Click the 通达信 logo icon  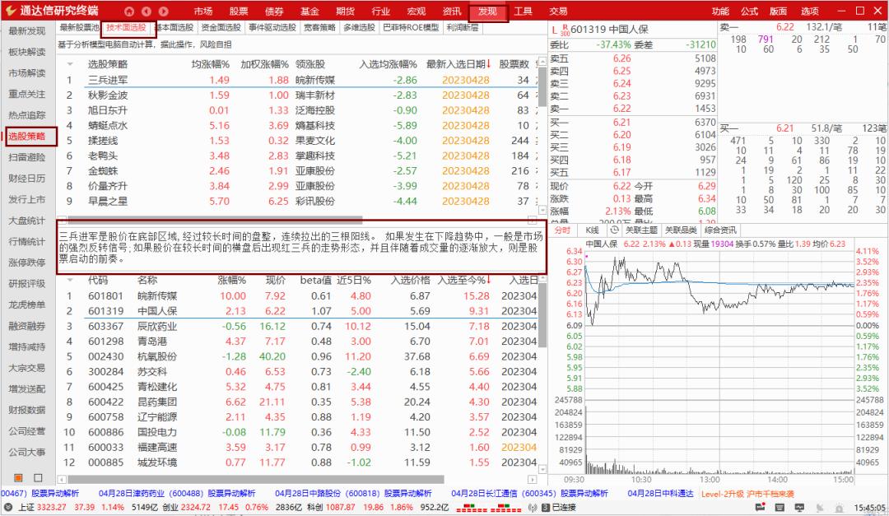coord(10,10)
